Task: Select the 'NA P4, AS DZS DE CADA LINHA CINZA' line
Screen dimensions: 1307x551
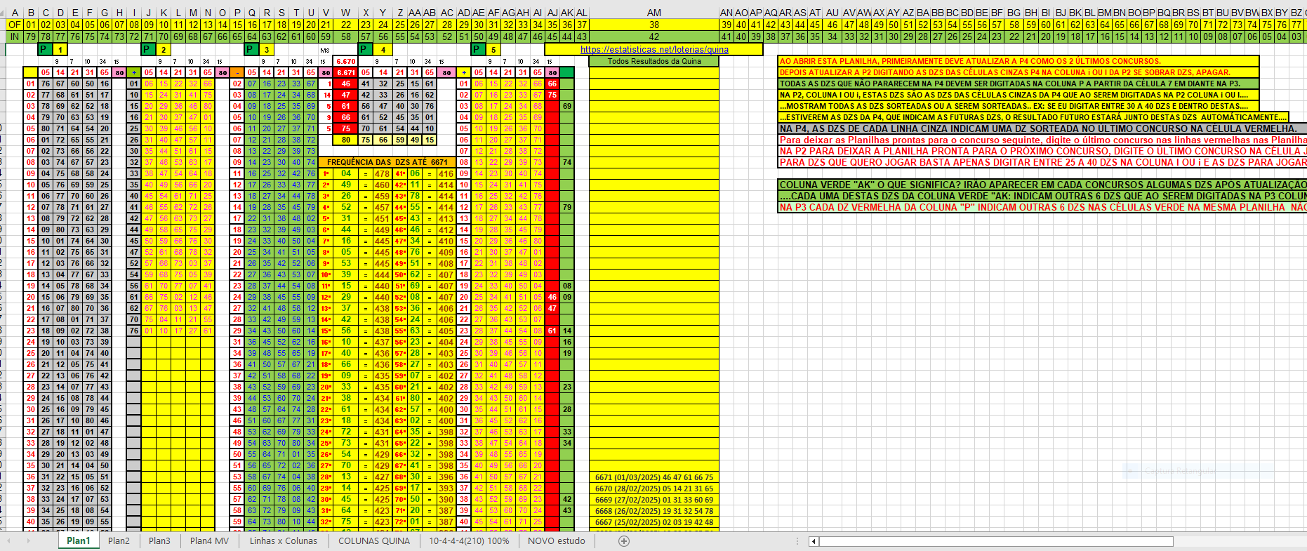Action: 1042,128
